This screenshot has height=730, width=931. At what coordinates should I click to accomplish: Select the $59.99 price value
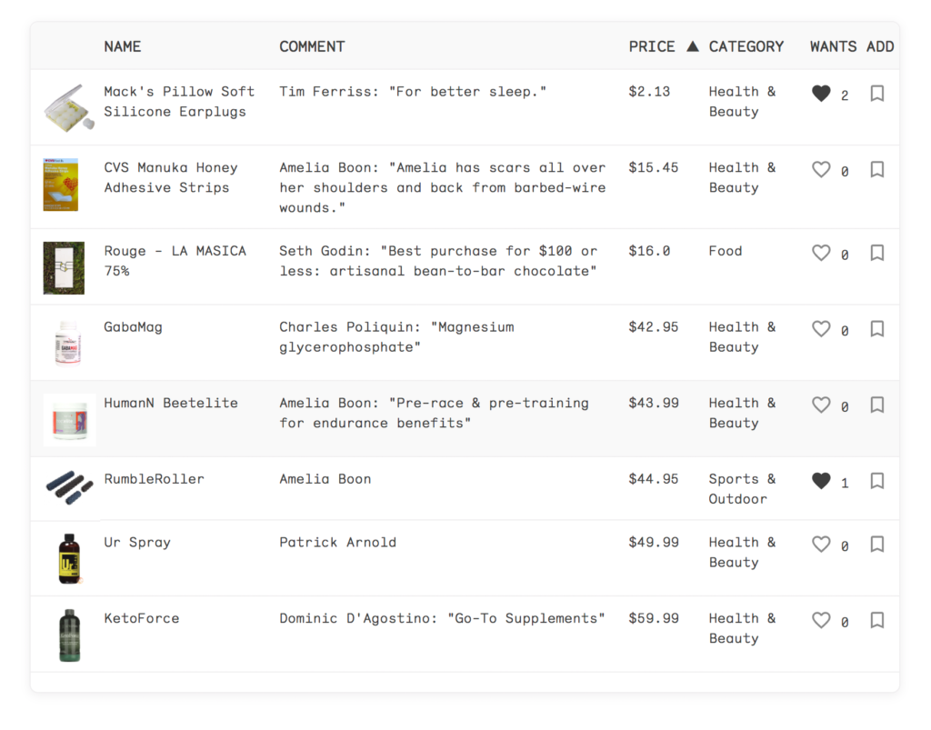(653, 618)
